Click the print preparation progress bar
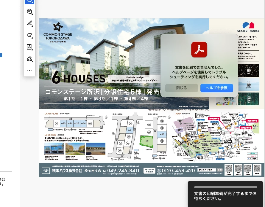The height and width of the screenshot is (207, 265). (x=226, y=187)
